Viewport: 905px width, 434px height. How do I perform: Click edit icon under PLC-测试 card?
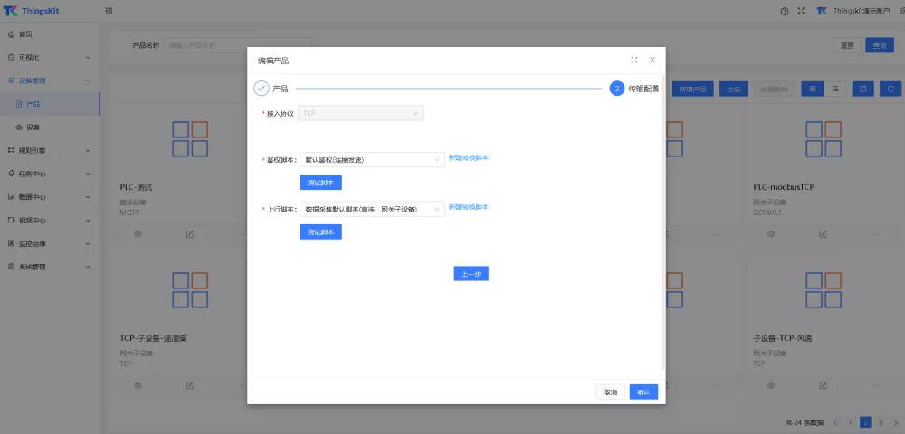[190, 233]
